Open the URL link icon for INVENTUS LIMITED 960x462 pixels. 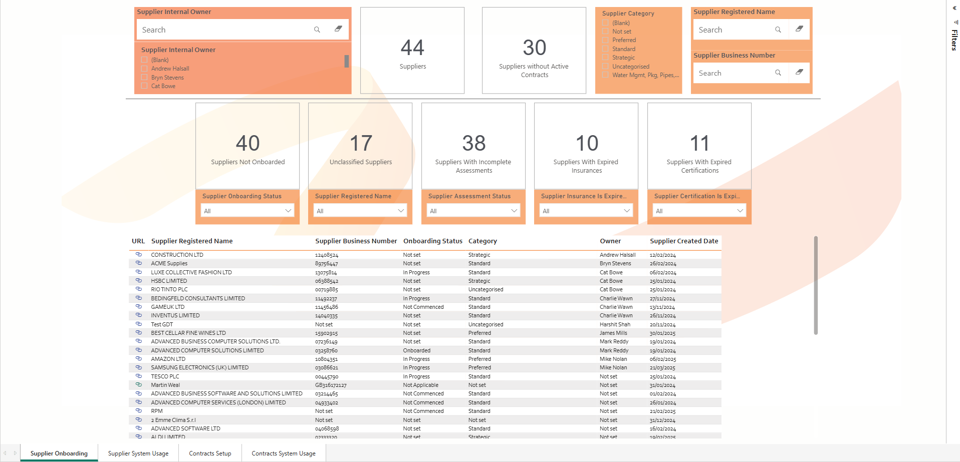click(x=139, y=315)
